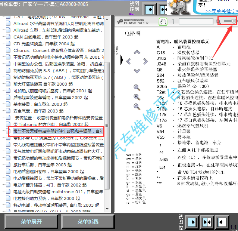Open 前大灯清洗装置 自年款 2000 起 item
This screenshot has width=238, height=231.
click(43, 84)
